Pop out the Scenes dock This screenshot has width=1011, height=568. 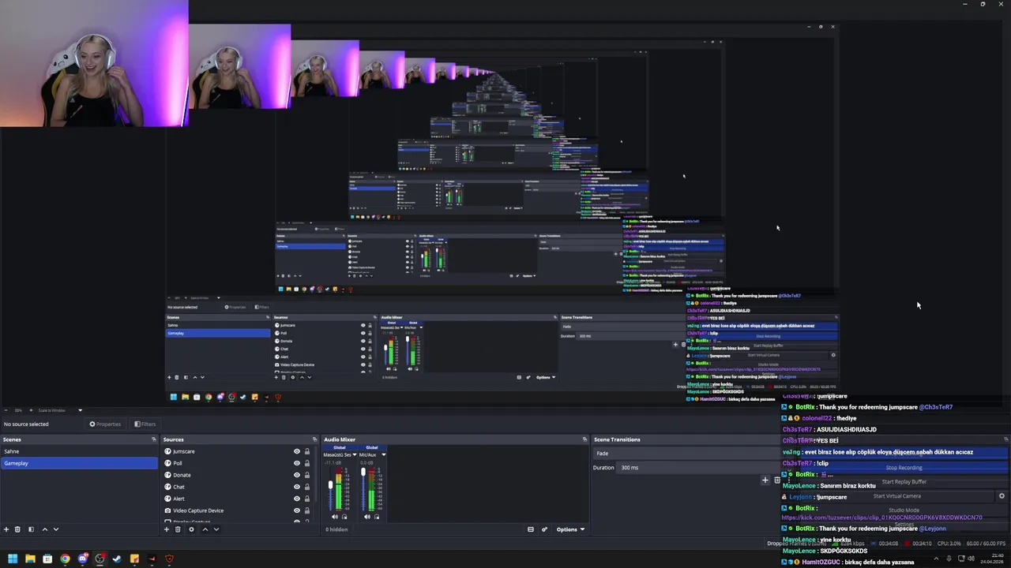click(x=154, y=439)
